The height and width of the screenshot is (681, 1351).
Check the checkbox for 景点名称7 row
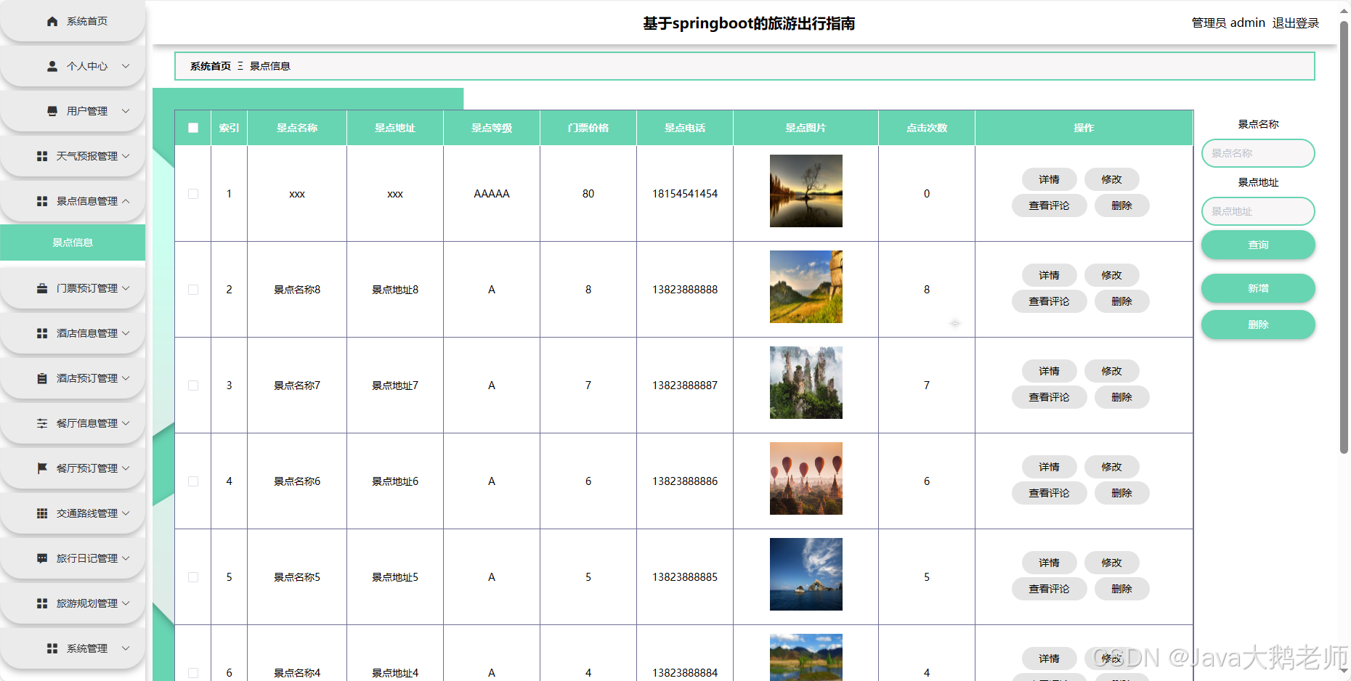193,386
